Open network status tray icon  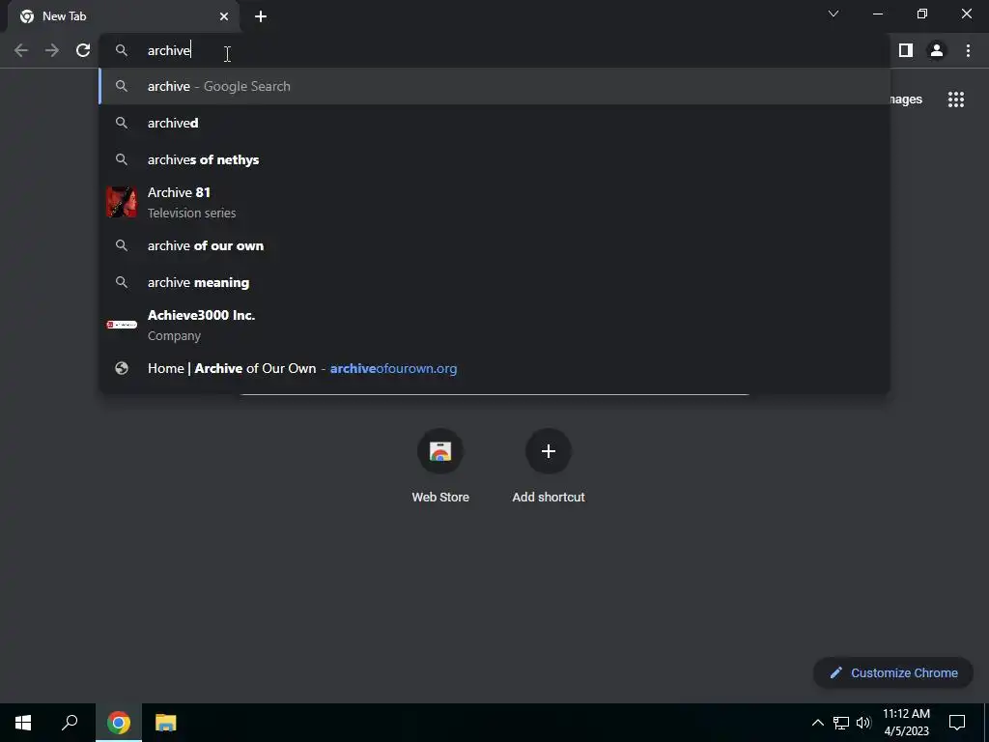[x=841, y=723]
